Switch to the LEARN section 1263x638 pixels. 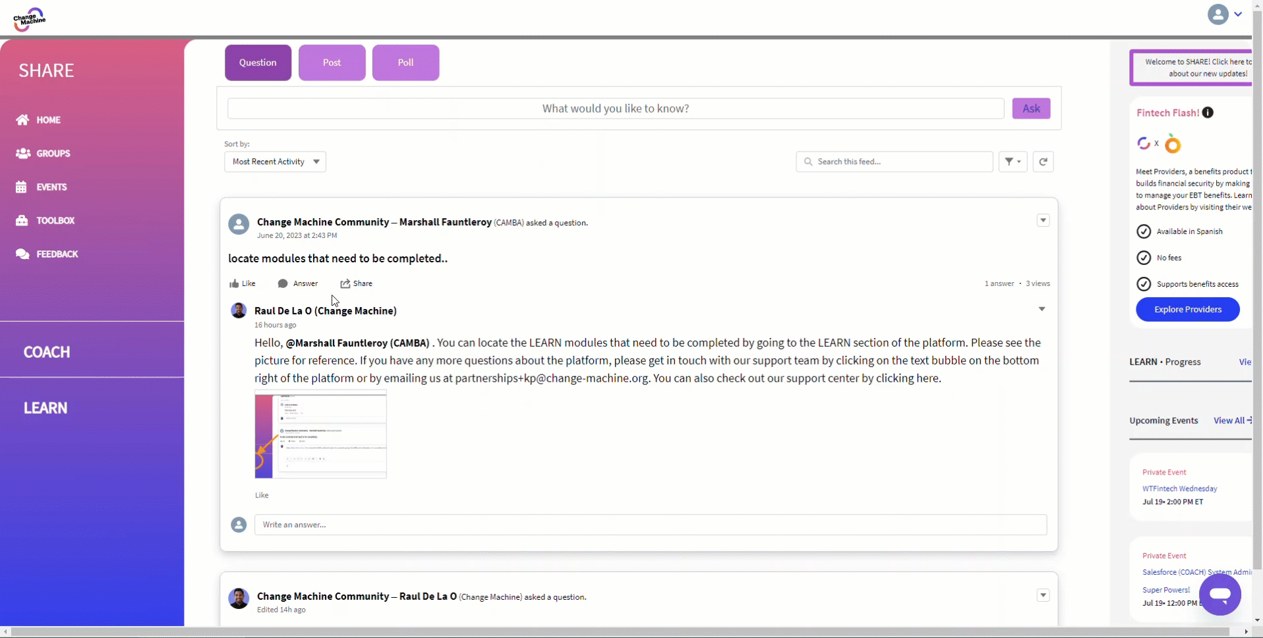coord(45,408)
